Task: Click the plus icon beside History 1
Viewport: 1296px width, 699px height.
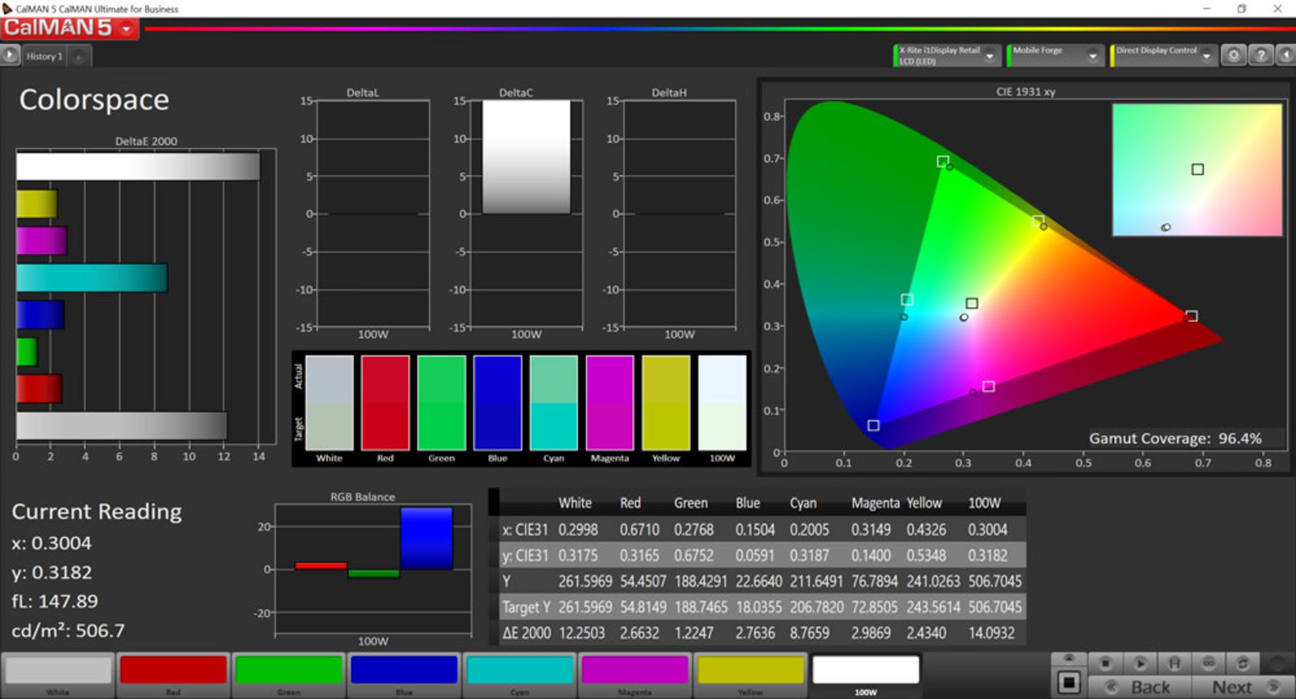Action: click(78, 57)
